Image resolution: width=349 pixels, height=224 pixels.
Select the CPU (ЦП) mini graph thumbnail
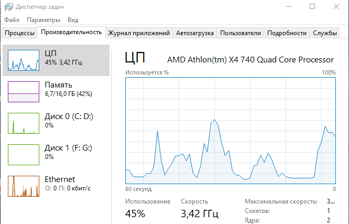tap(24, 61)
